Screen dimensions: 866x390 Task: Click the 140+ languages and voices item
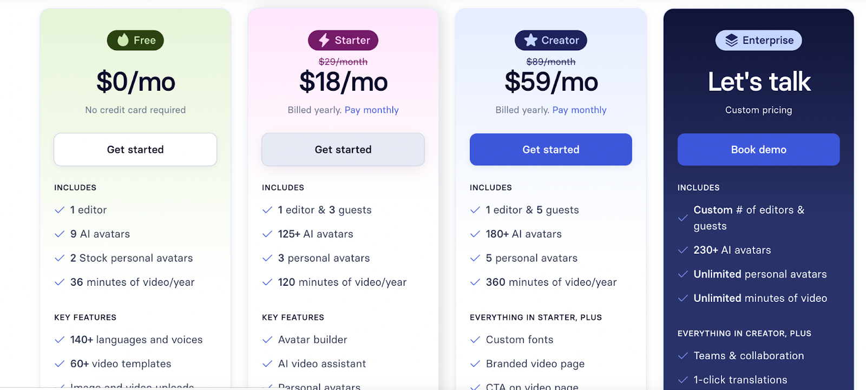[x=136, y=340]
